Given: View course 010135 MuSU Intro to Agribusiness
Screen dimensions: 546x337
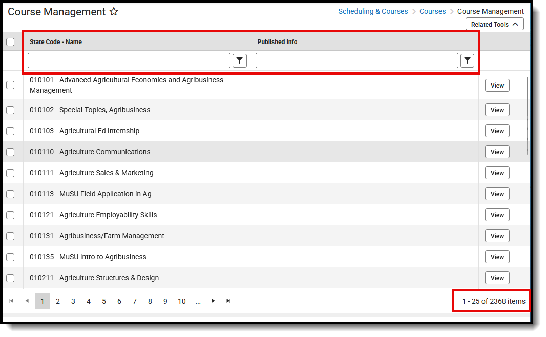Looking at the screenshot, I should pyautogui.click(x=497, y=257).
